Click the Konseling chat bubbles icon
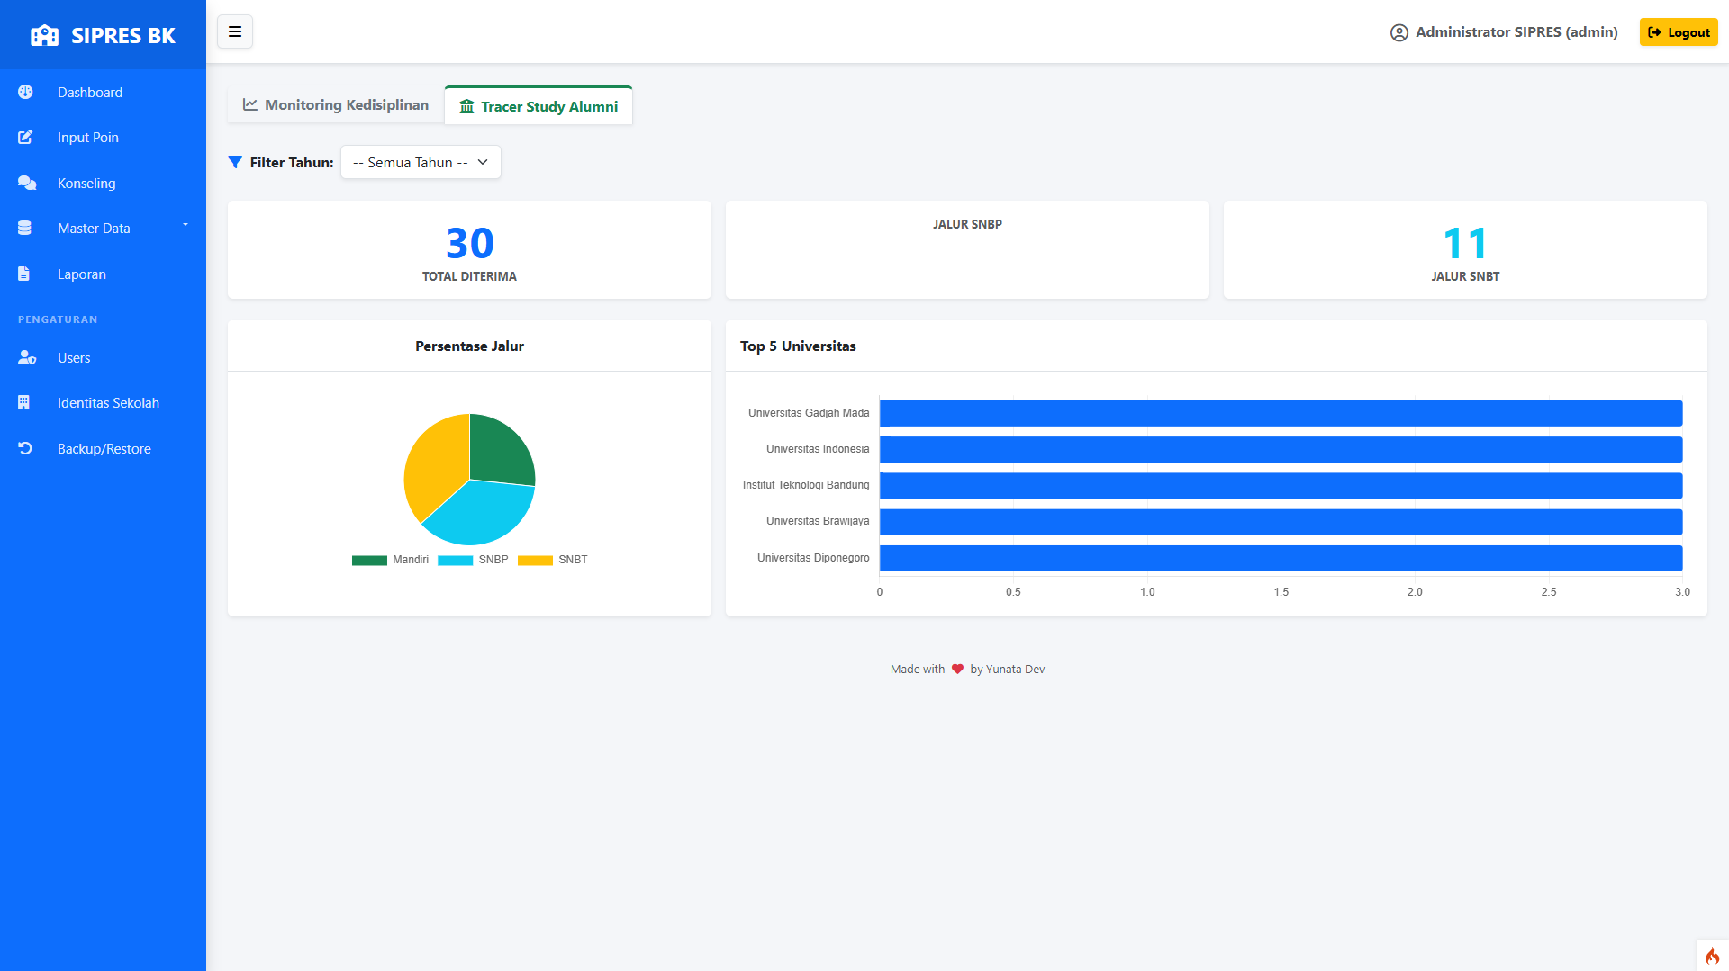The height and width of the screenshot is (971, 1729). coord(27,184)
